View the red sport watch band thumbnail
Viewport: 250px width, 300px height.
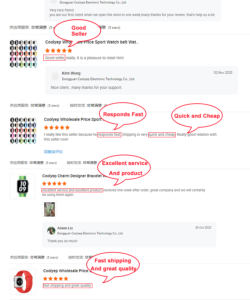[23, 282]
